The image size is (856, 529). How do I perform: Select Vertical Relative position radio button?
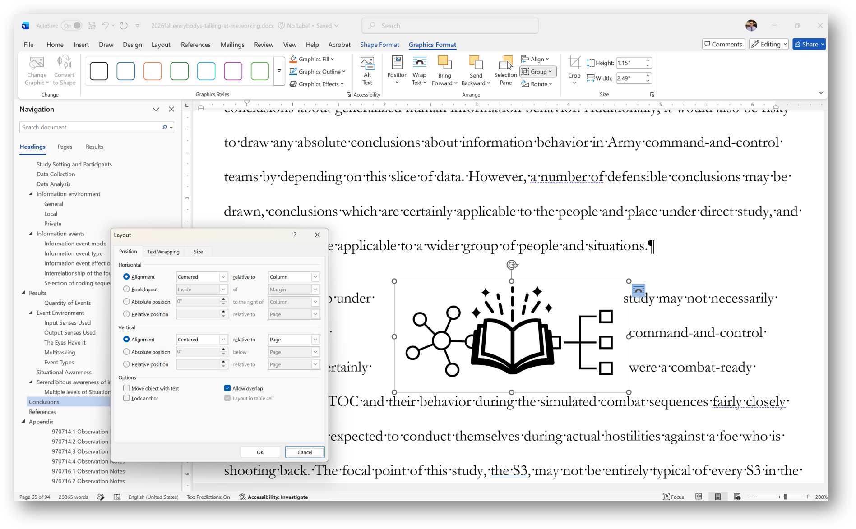[126, 364]
